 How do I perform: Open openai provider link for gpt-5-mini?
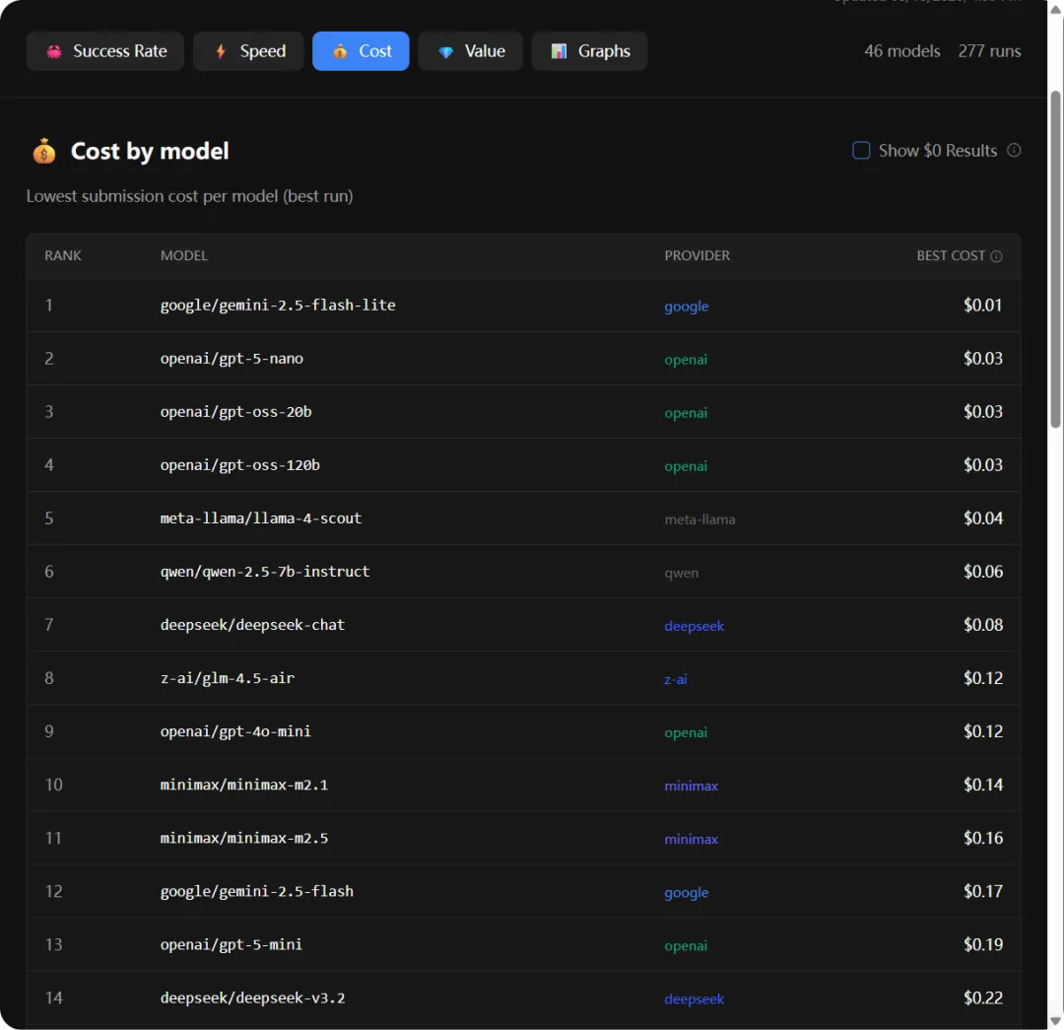tap(686, 946)
